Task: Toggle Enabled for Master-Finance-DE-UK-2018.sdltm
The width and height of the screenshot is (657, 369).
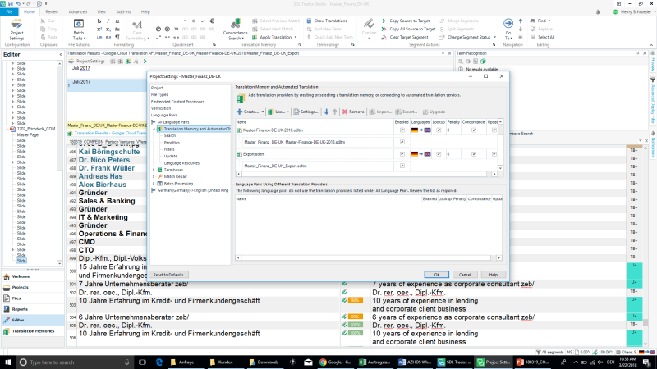Action: (x=402, y=130)
